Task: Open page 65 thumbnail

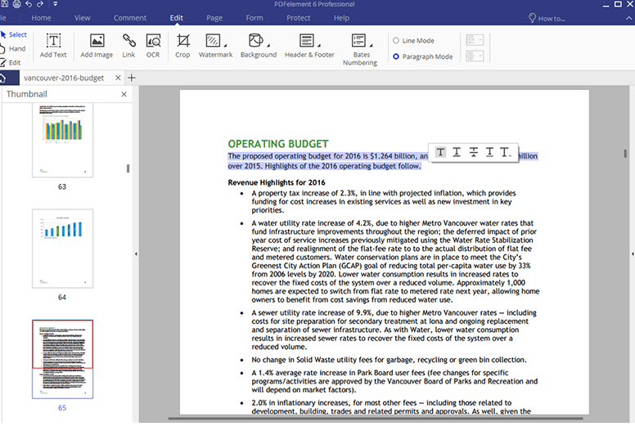Action: [62, 359]
